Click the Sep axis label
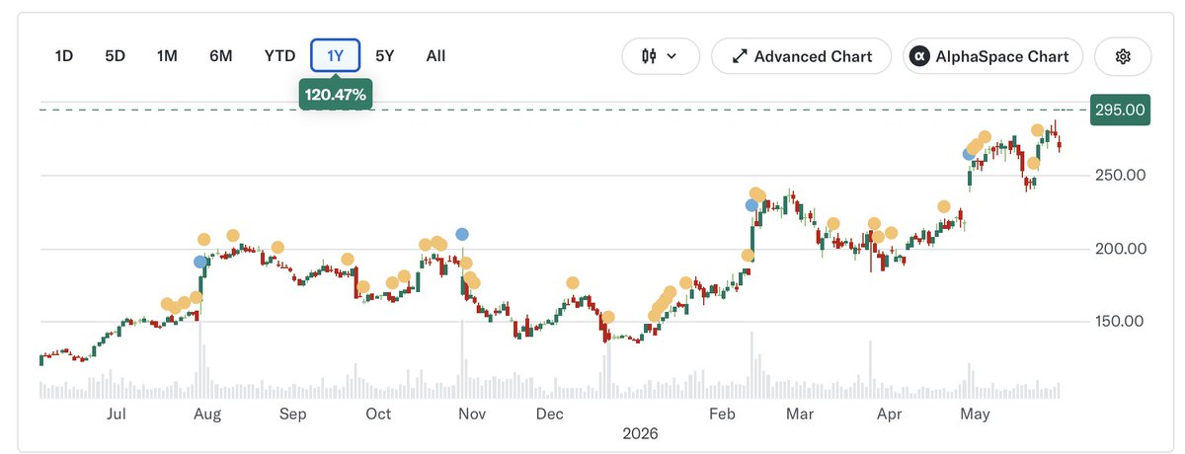Viewport: 1185px width, 454px height. (292, 415)
